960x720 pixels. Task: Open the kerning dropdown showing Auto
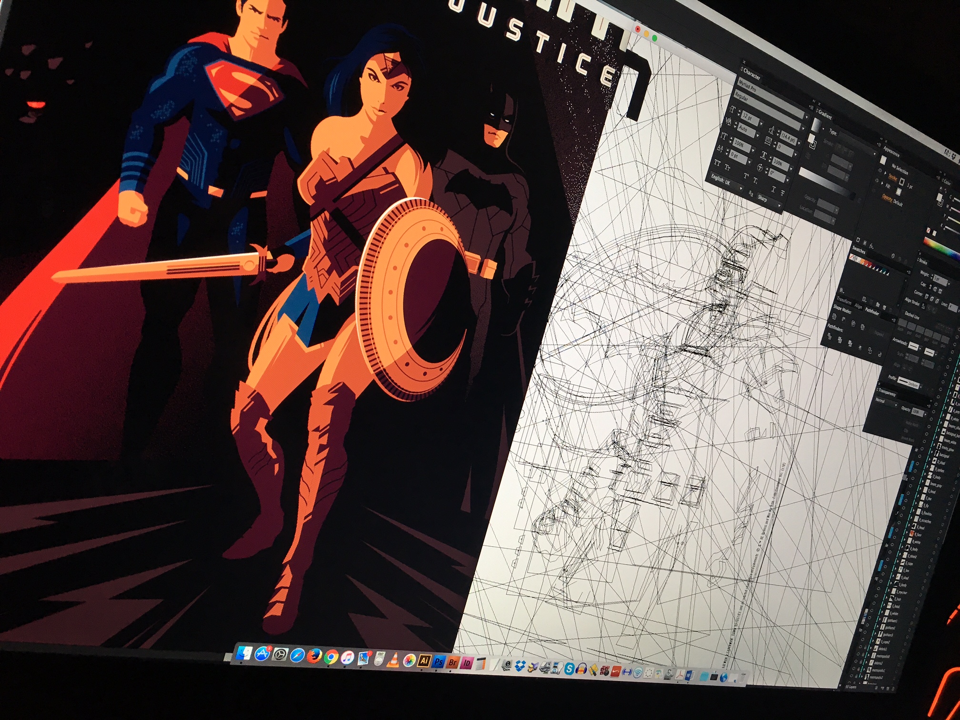(x=758, y=135)
